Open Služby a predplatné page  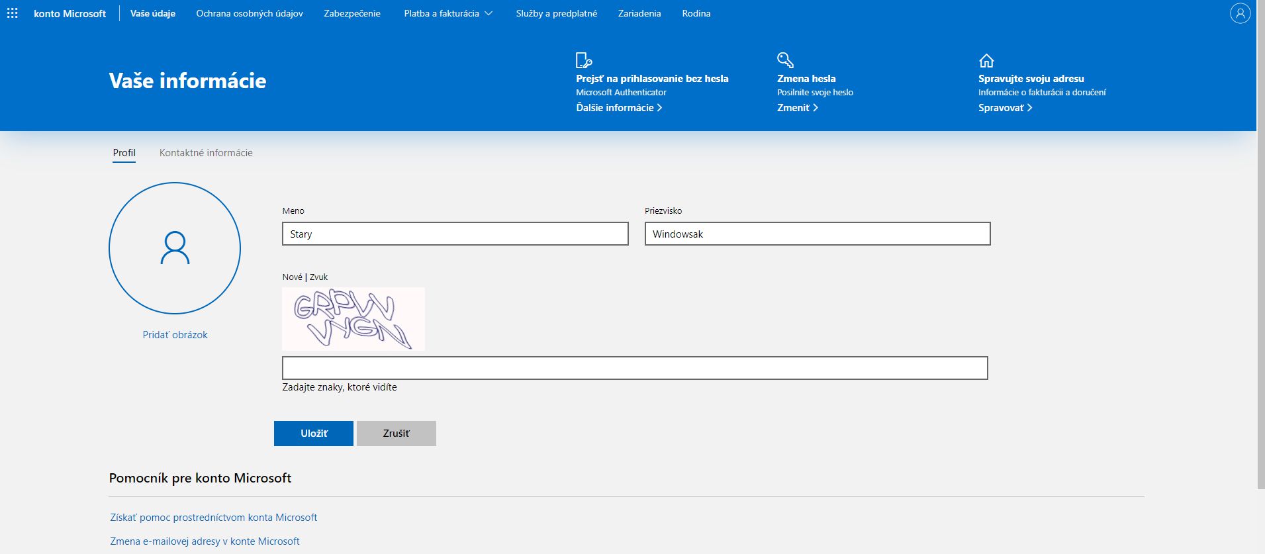[x=557, y=13]
